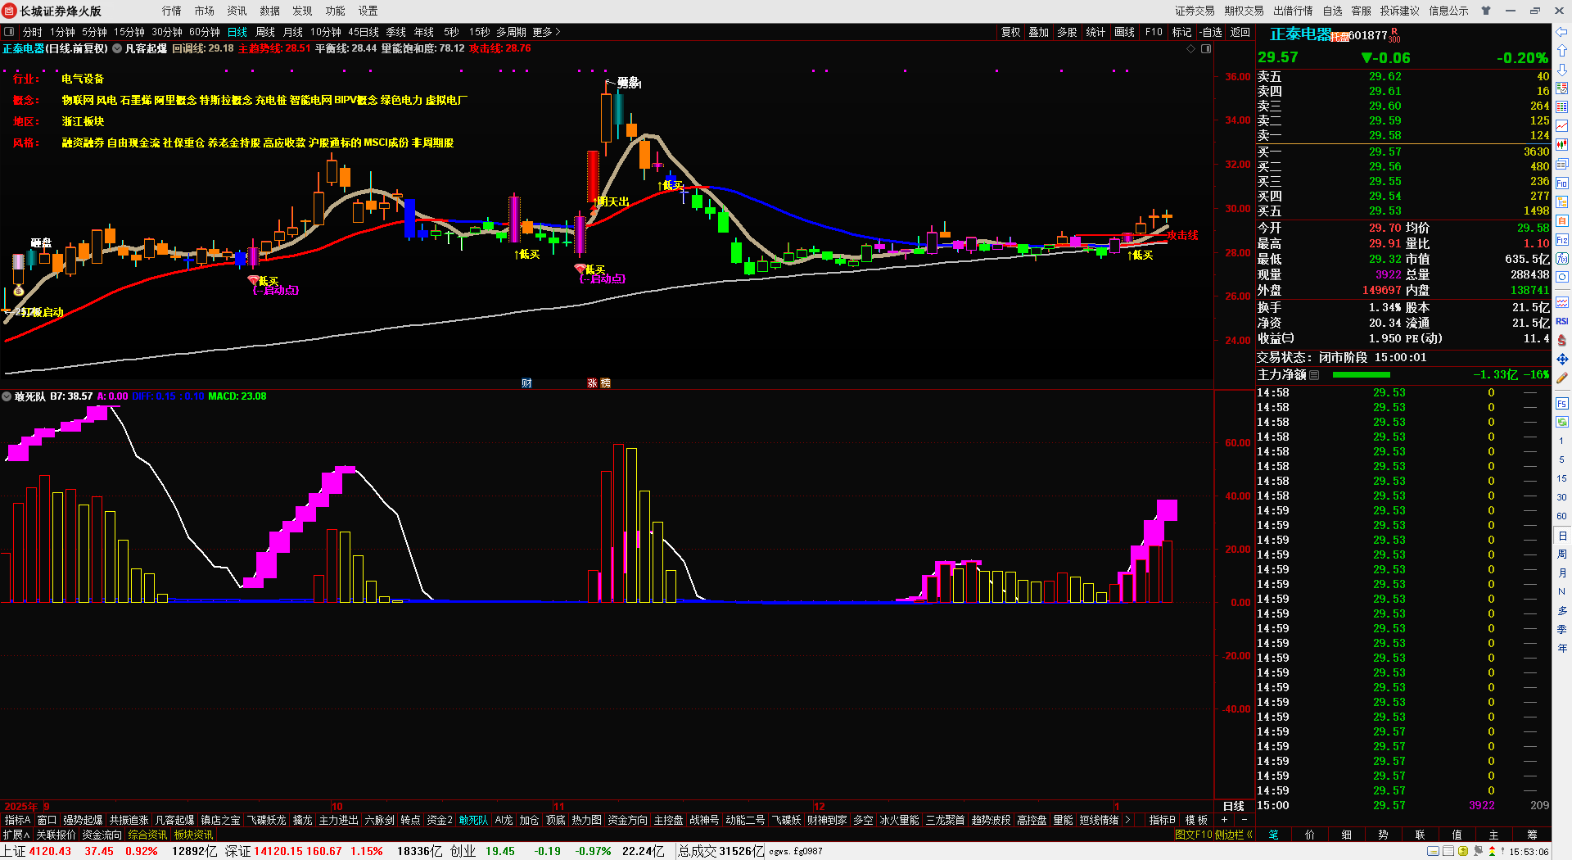Screen dimensions: 1572x860
Task: Click the 板块资讯 tab at bottom
Action: [193, 835]
